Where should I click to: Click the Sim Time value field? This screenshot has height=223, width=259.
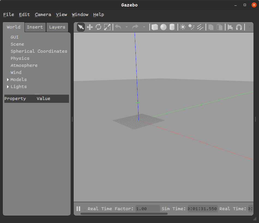[203, 209]
